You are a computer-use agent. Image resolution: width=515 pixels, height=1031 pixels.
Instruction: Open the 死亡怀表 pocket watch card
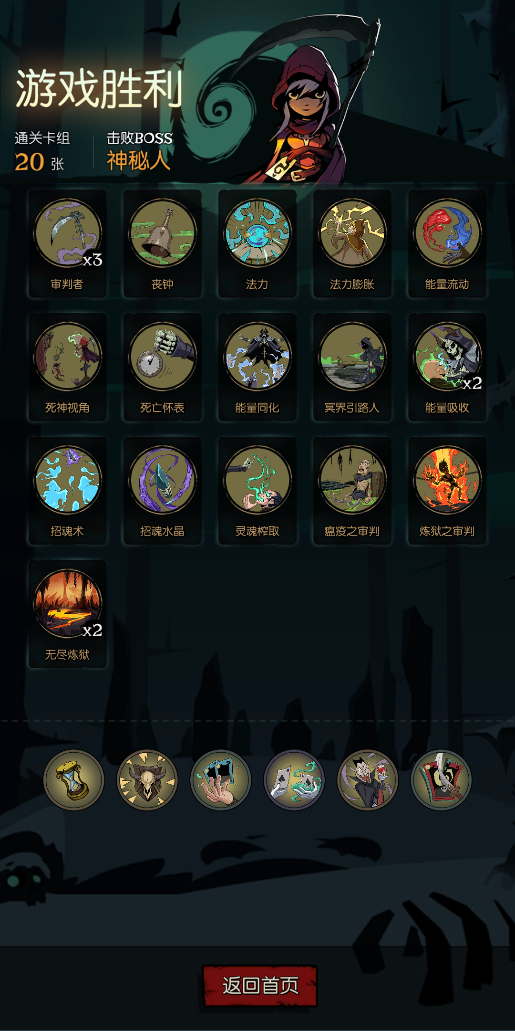coord(162,367)
